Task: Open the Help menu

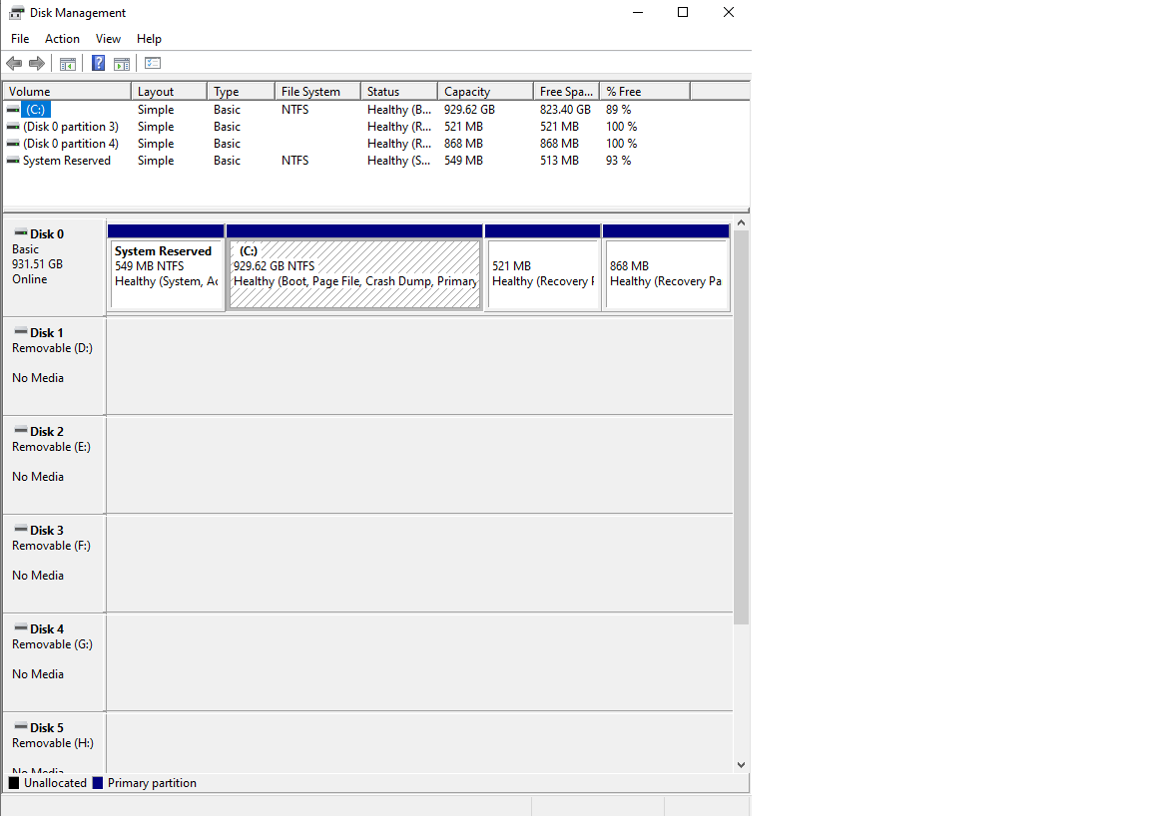Action: coord(149,39)
